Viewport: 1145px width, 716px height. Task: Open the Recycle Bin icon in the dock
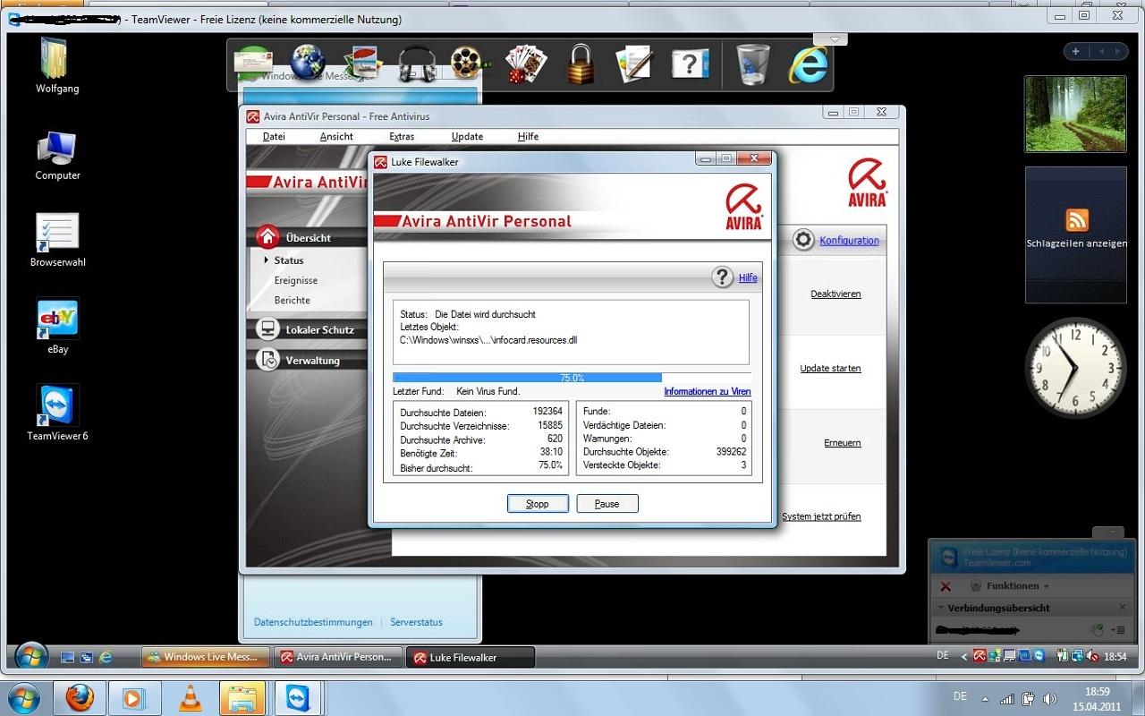click(x=752, y=64)
